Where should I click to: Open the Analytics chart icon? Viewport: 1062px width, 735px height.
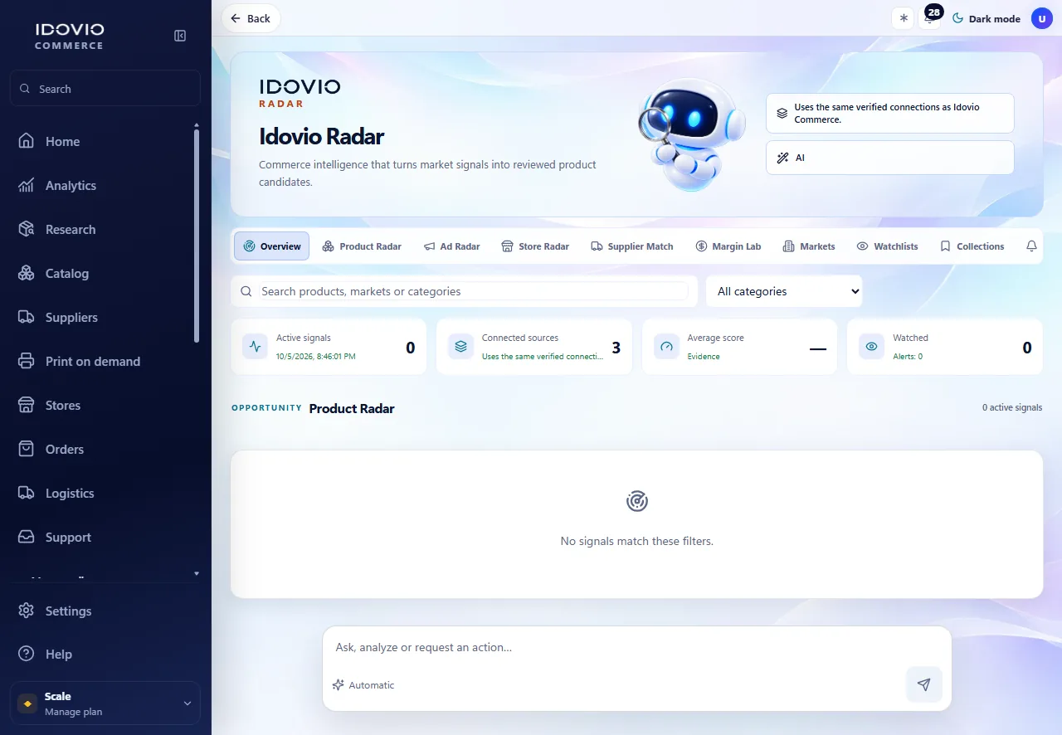pyautogui.click(x=27, y=186)
